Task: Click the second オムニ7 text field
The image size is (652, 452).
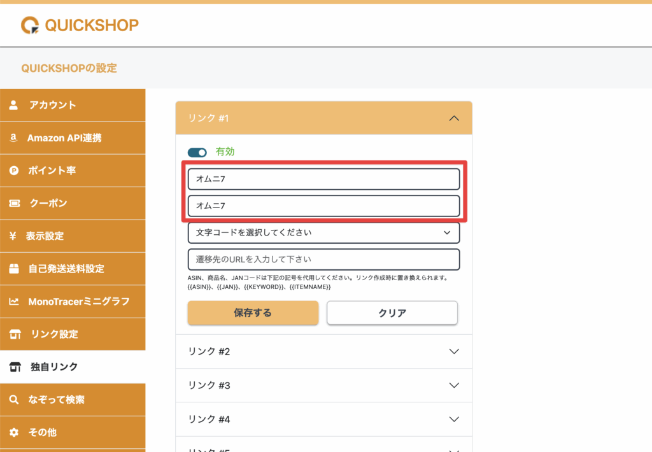Action: click(323, 206)
